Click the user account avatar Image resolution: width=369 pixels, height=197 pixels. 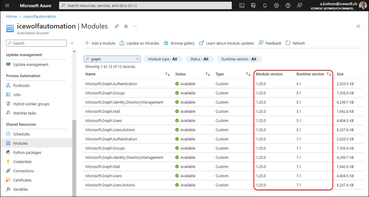click(x=363, y=6)
